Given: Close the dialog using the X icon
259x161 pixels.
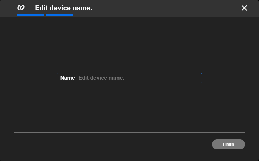Looking at the screenshot, I should click(x=244, y=8).
